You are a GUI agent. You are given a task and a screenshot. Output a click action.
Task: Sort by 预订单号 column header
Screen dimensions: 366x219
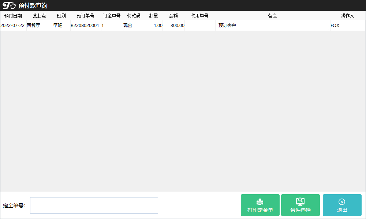(x=86, y=16)
